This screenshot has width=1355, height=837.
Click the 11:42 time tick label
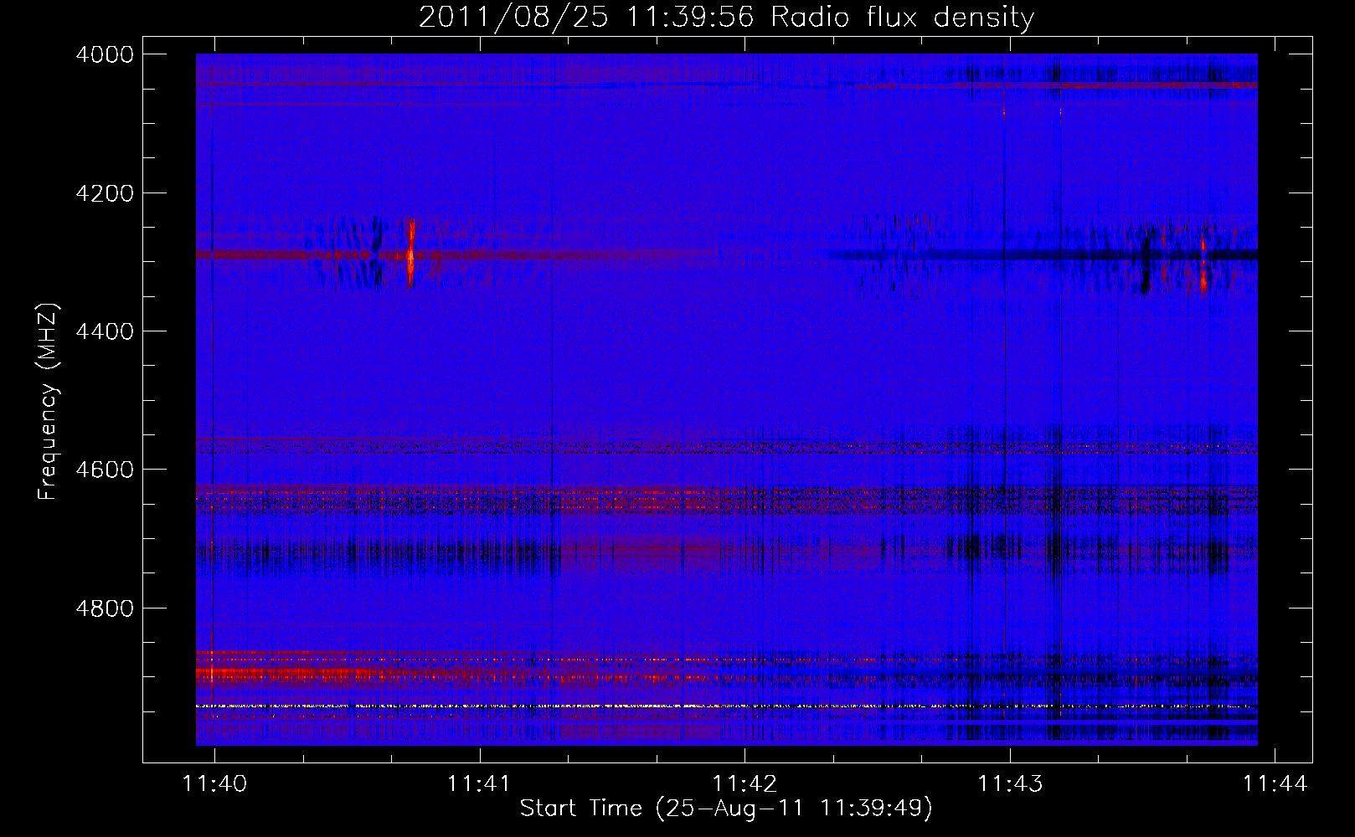pos(744,783)
